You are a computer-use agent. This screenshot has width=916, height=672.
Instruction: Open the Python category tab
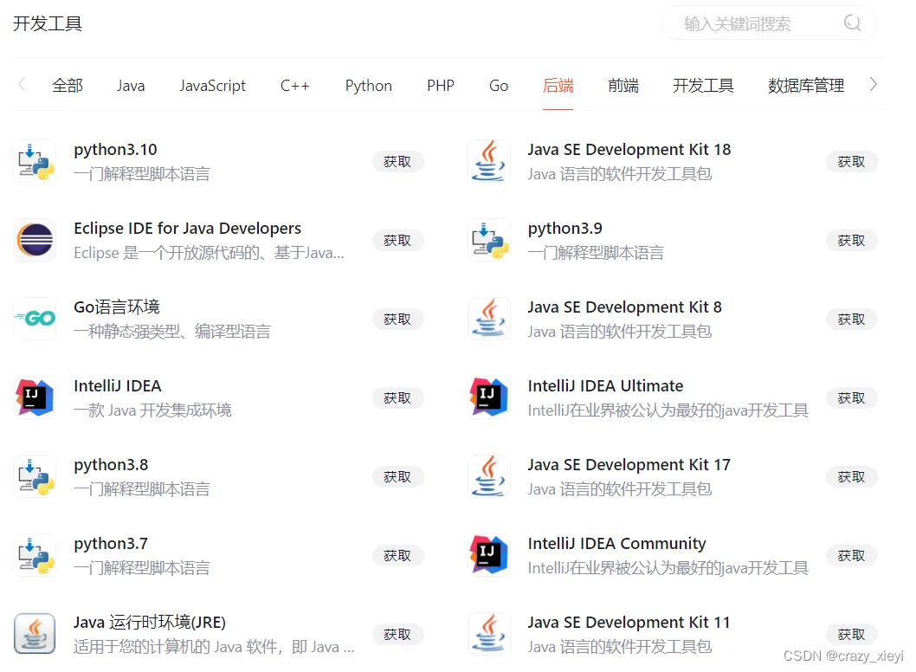(x=369, y=86)
